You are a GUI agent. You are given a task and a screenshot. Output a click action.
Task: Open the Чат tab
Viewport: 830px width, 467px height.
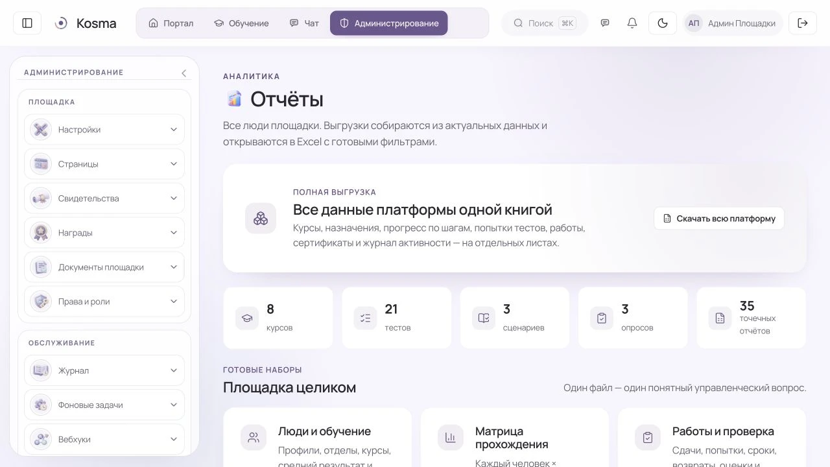coord(304,23)
